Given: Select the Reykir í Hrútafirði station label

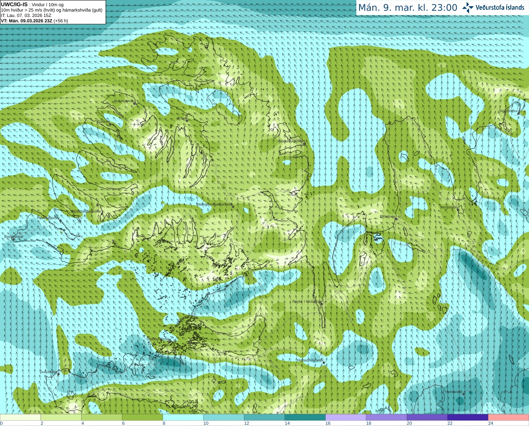Looking at the screenshot, I should coord(307,302).
